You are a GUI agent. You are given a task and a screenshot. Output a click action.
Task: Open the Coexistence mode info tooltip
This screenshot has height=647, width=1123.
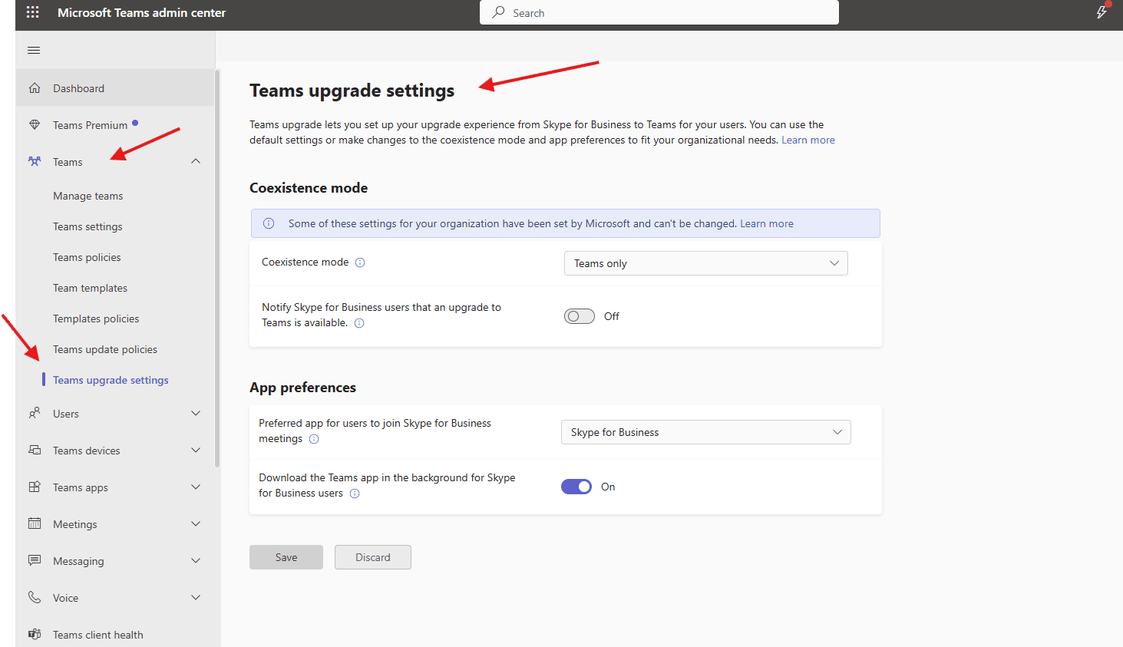tap(360, 262)
